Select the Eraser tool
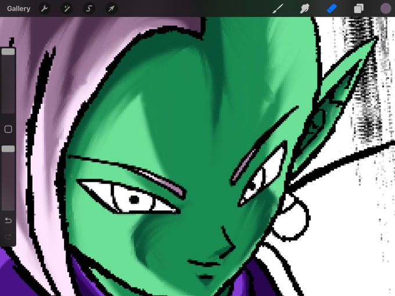The width and height of the screenshot is (395, 296). click(332, 9)
